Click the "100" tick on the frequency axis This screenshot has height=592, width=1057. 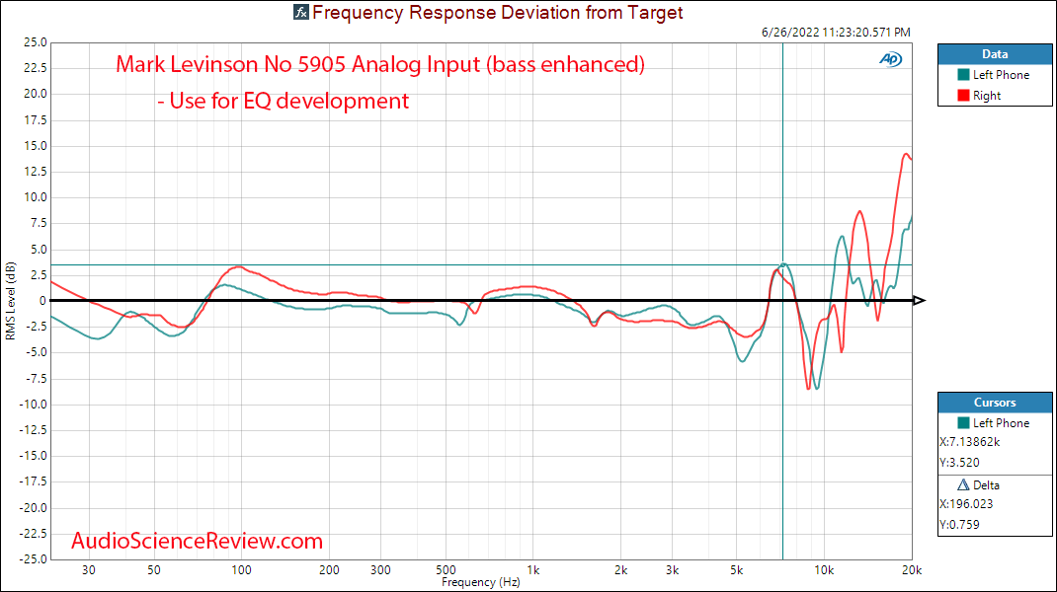click(241, 569)
